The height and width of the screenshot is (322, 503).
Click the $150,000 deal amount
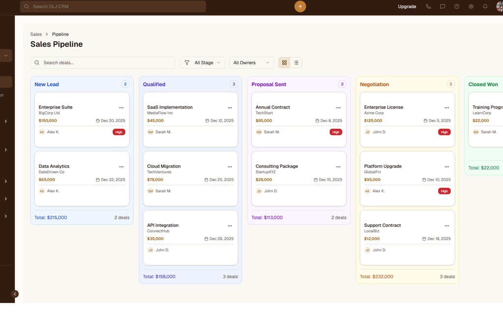click(48, 121)
